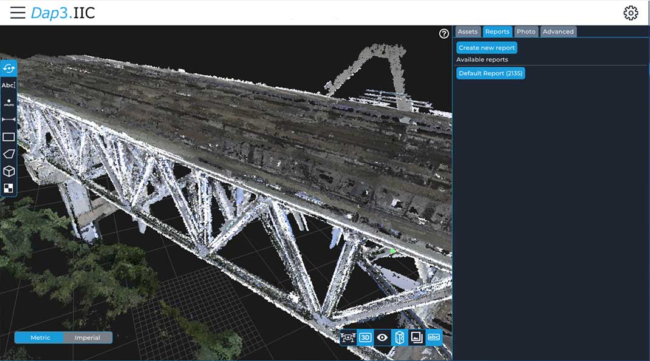Toggle the image gallery overlay button

point(417,338)
